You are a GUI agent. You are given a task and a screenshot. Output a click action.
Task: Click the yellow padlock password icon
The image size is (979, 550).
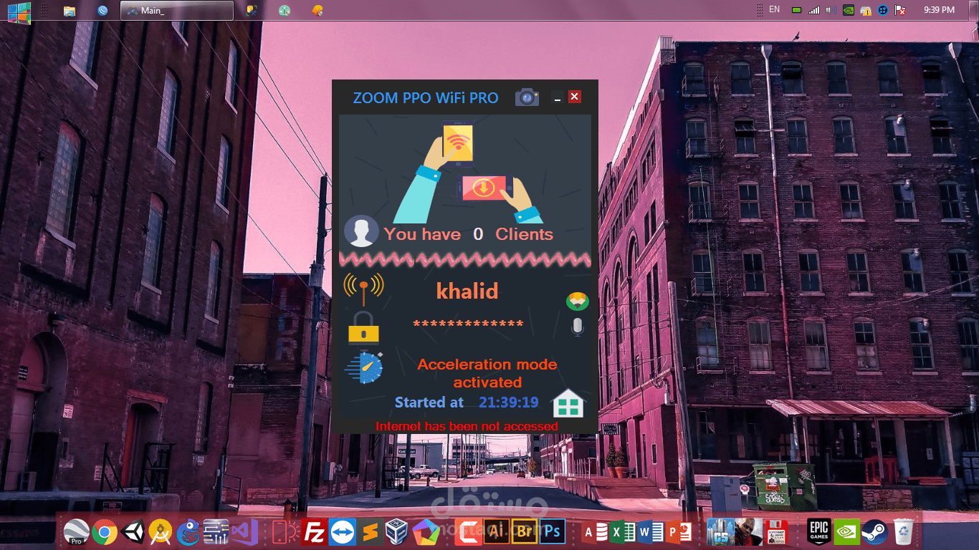(363, 328)
